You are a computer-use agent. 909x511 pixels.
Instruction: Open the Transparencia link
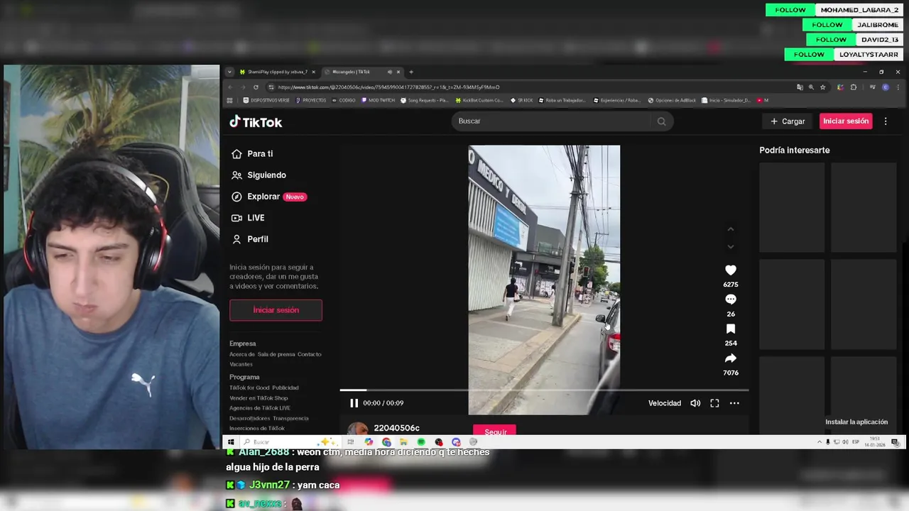point(290,418)
